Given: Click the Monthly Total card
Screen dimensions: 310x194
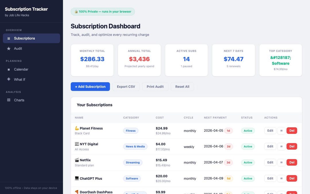Looking at the screenshot, I should (92, 60).
